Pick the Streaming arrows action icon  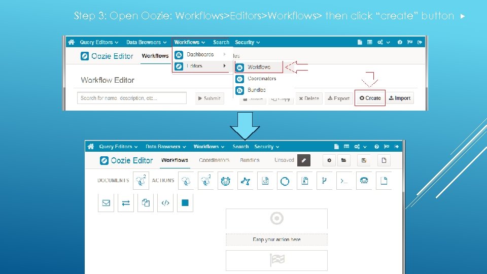pos(126,203)
